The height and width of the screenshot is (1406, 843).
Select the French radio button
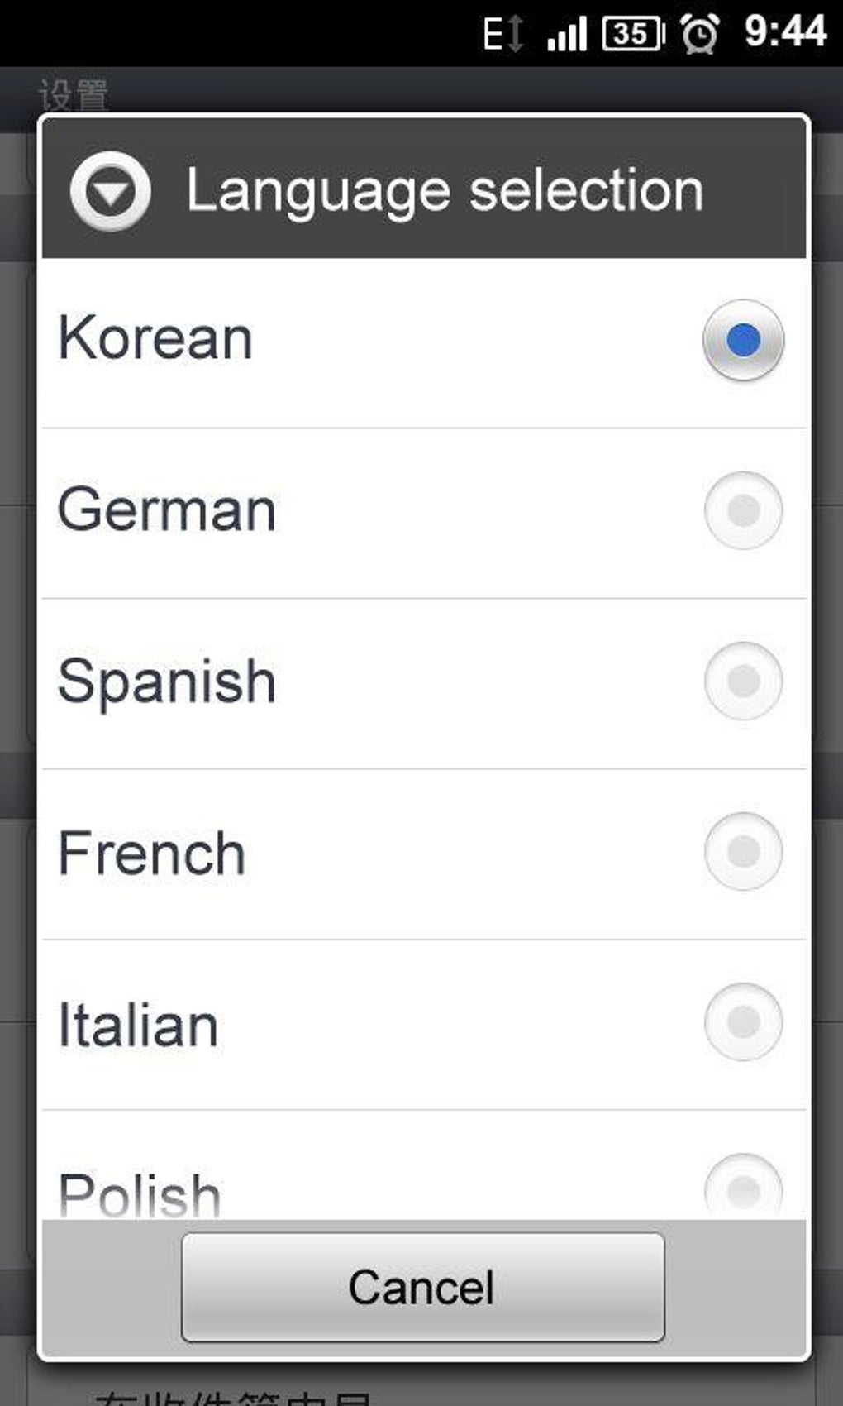point(743,851)
